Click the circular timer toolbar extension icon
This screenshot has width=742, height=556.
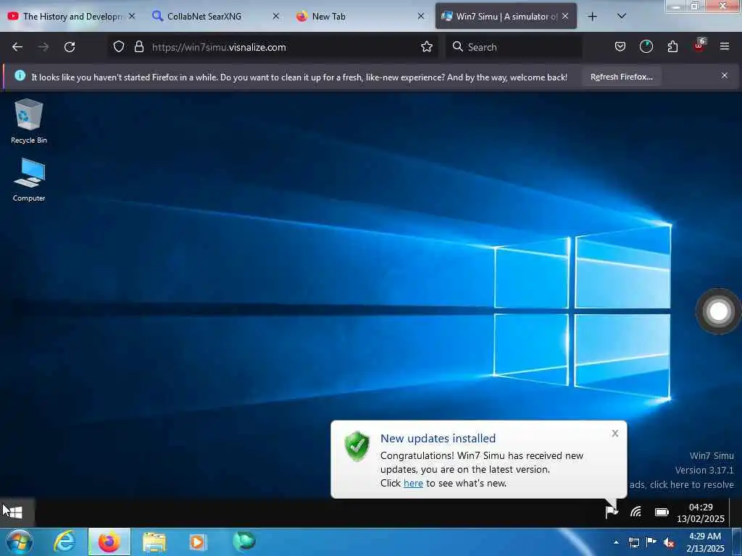pyautogui.click(x=646, y=47)
